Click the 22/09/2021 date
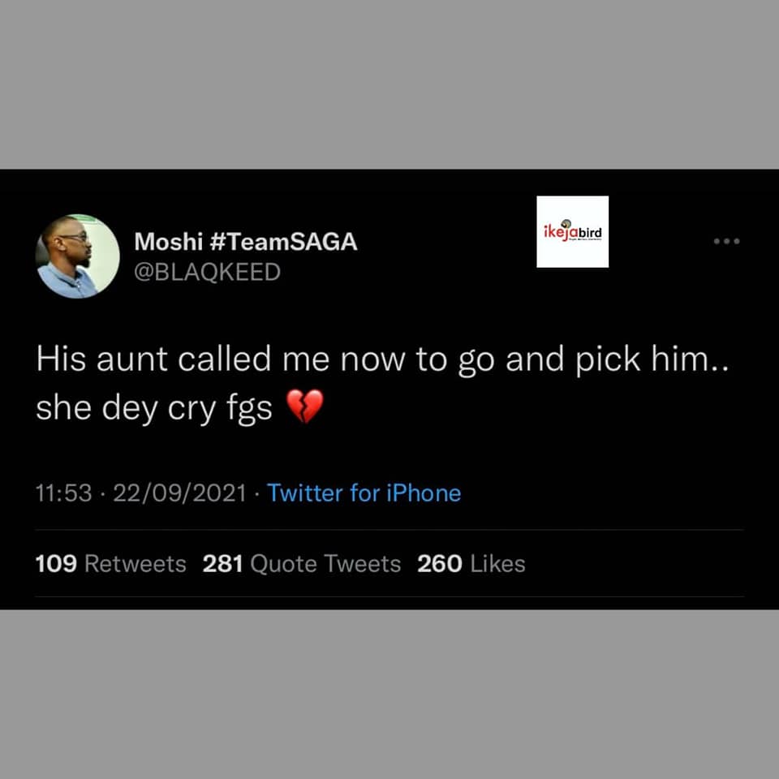 point(179,493)
